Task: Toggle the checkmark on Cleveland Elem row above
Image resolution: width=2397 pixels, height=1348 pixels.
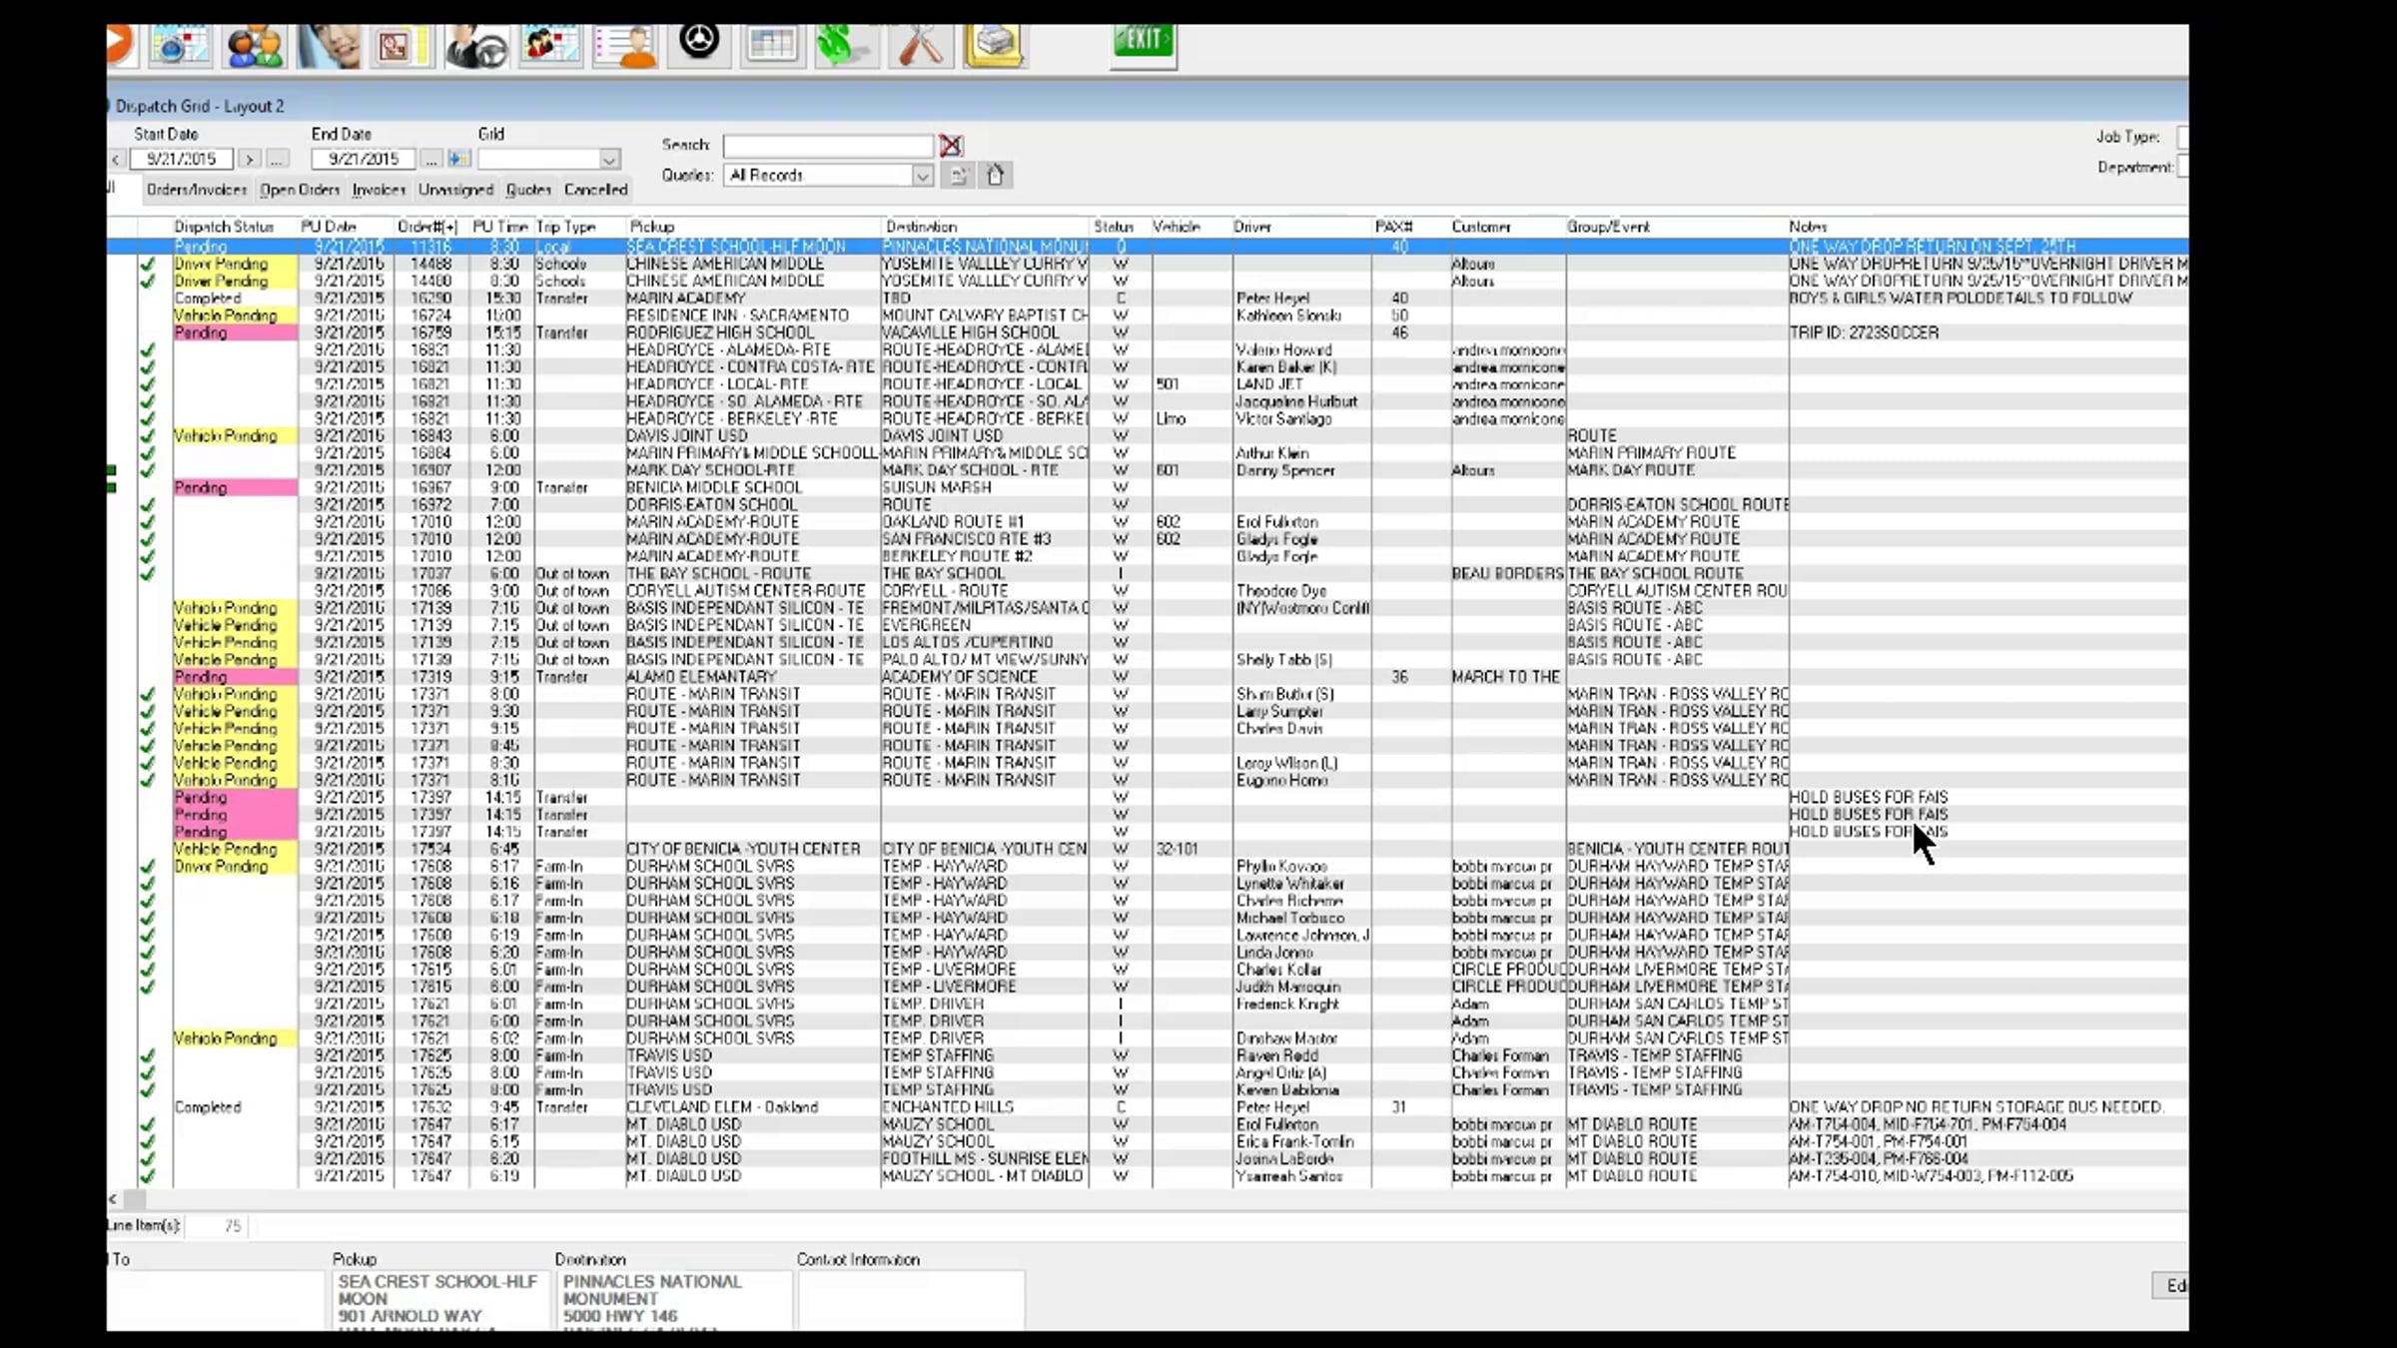Action: tap(148, 1090)
